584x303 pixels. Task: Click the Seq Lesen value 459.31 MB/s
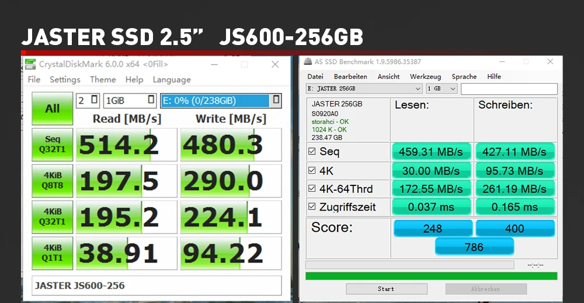pyautogui.click(x=432, y=152)
